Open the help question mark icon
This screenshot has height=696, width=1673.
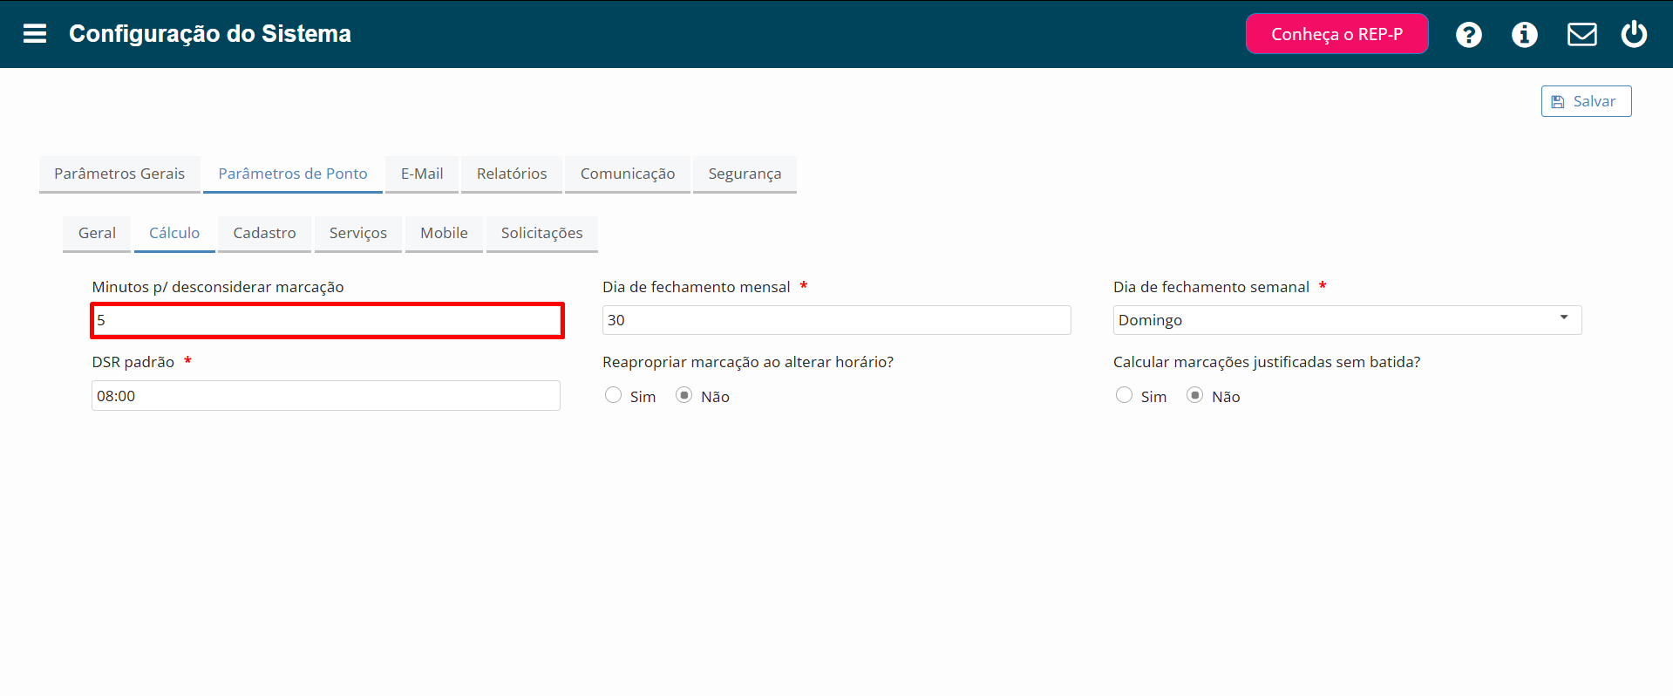(1469, 35)
